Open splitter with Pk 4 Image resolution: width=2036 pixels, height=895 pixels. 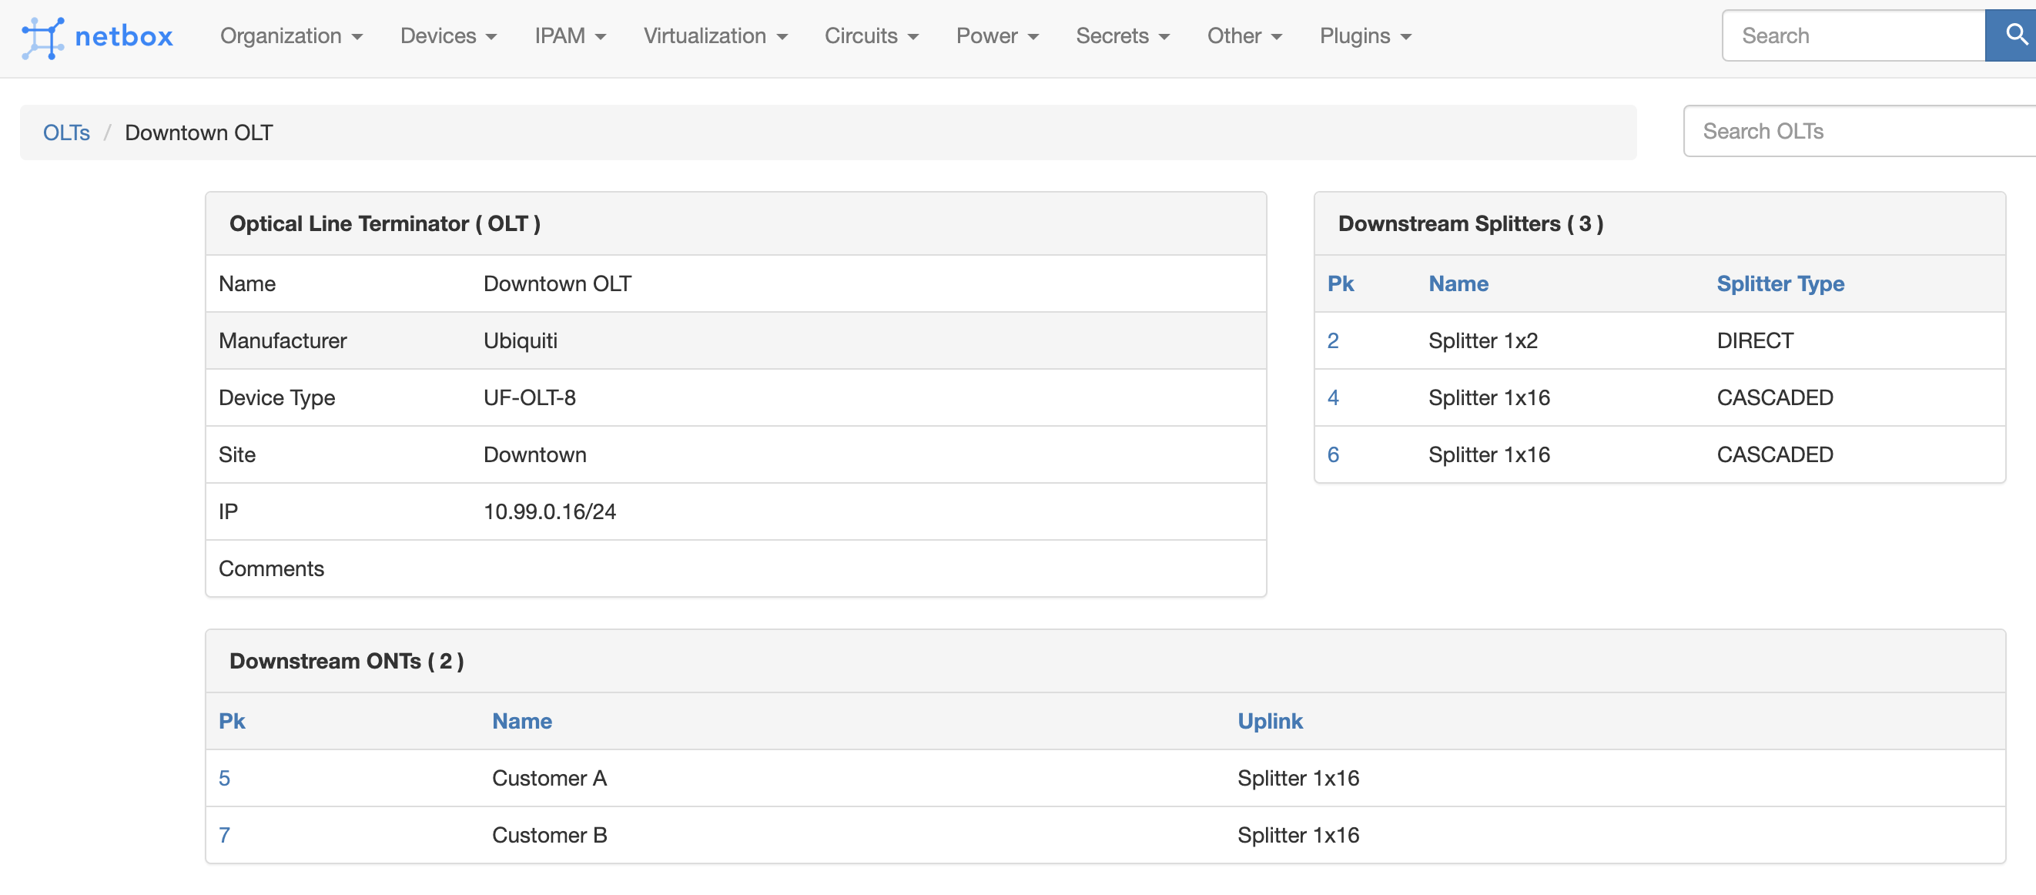point(1333,397)
